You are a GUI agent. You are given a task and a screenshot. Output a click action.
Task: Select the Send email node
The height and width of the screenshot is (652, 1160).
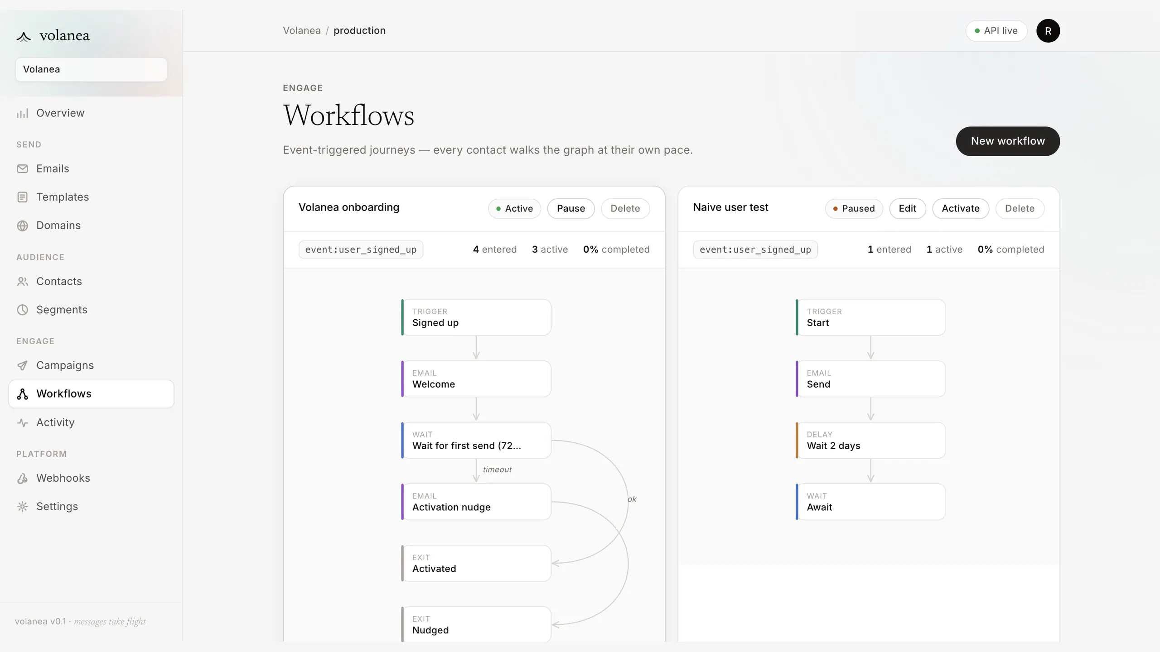(871, 379)
